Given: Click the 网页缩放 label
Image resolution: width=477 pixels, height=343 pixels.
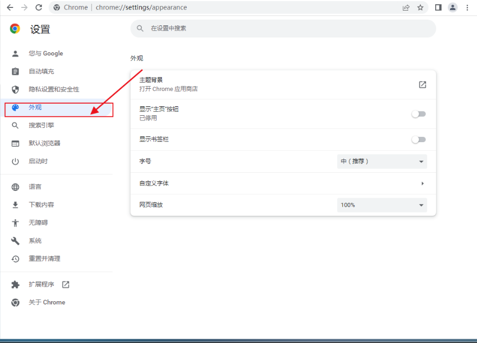Looking at the screenshot, I should (151, 205).
